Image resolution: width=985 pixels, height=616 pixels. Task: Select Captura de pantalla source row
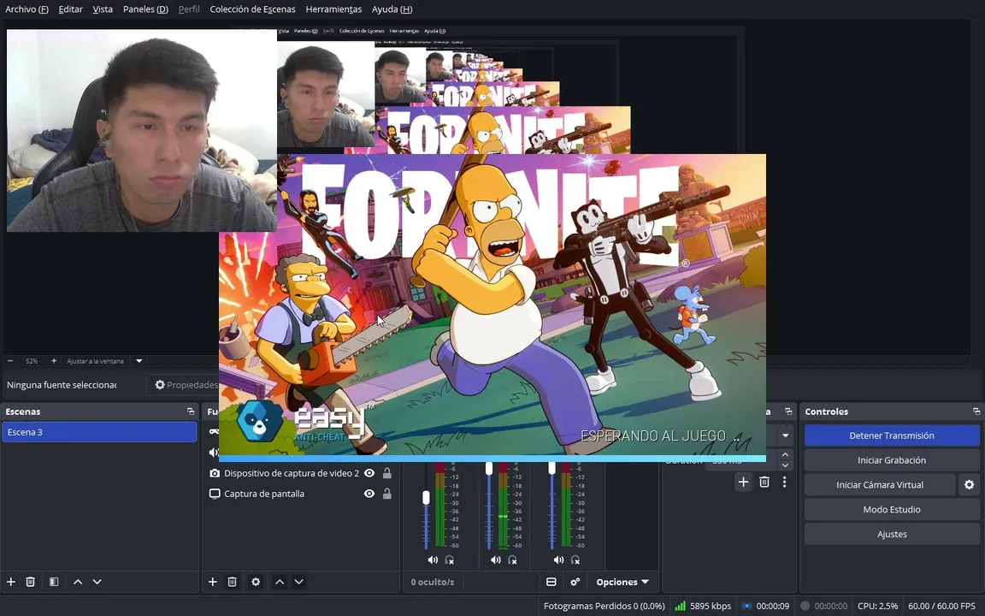click(x=302, y=494)
